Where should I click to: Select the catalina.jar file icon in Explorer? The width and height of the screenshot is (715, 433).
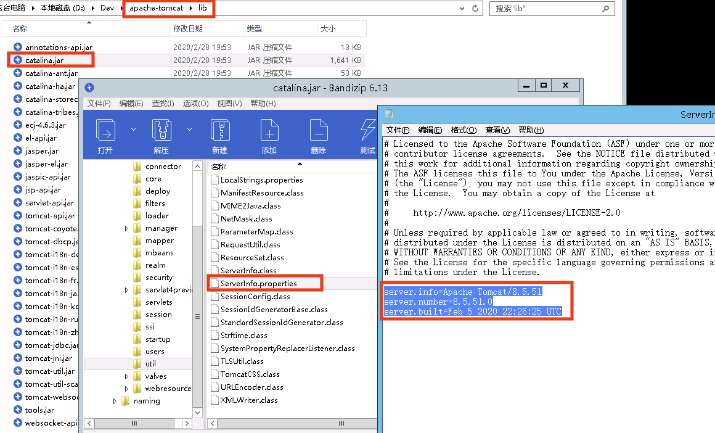(18, 60)
